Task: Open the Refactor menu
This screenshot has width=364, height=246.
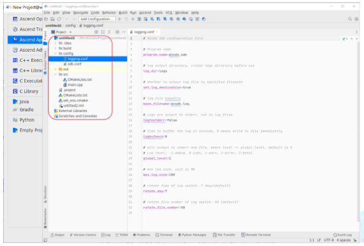Action: (x=109, y=12)
